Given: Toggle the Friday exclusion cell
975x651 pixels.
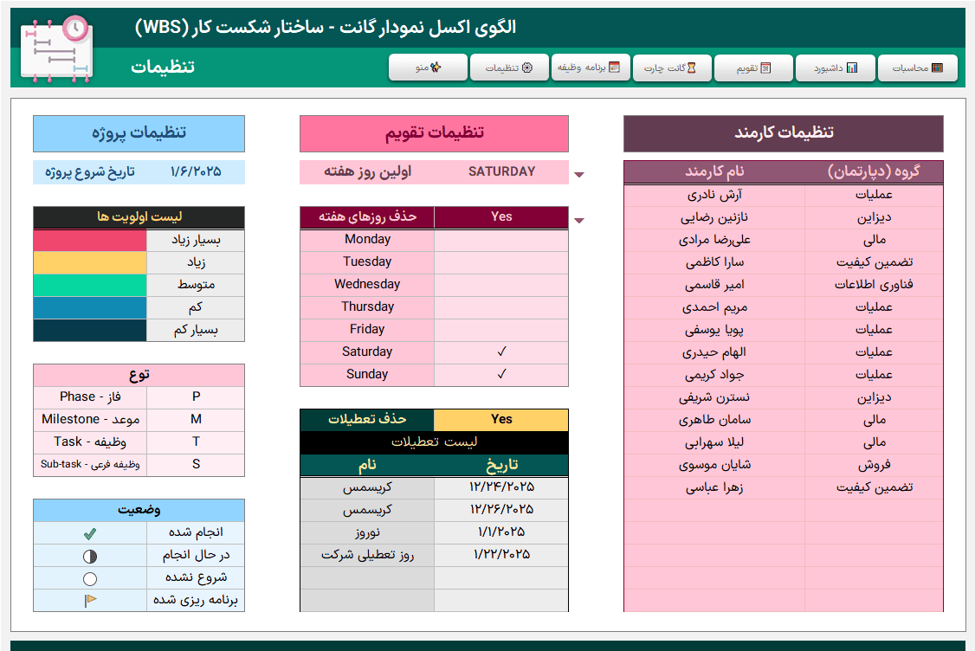Looking at the screenshot, I should click(501, 329).
